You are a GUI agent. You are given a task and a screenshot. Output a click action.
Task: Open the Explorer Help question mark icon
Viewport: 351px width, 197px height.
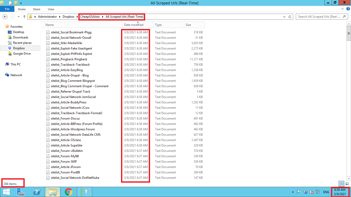click(x=348, y=9)
